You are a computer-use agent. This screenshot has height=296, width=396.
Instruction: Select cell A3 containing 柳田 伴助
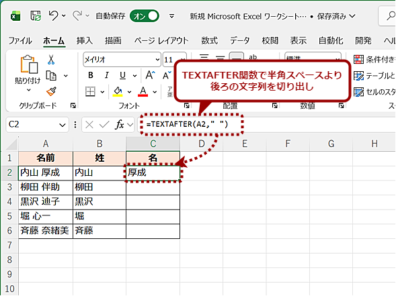click(x=46, y=187)
